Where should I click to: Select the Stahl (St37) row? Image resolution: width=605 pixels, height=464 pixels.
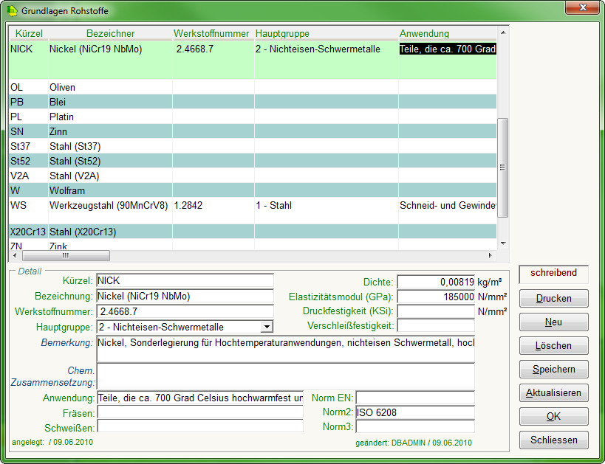(253, 146)
